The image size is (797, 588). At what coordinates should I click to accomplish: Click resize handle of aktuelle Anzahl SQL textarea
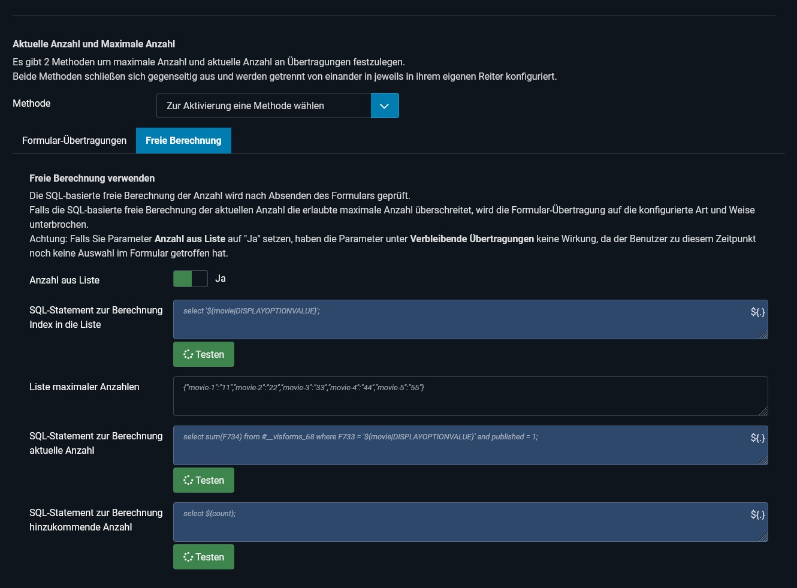763,460
